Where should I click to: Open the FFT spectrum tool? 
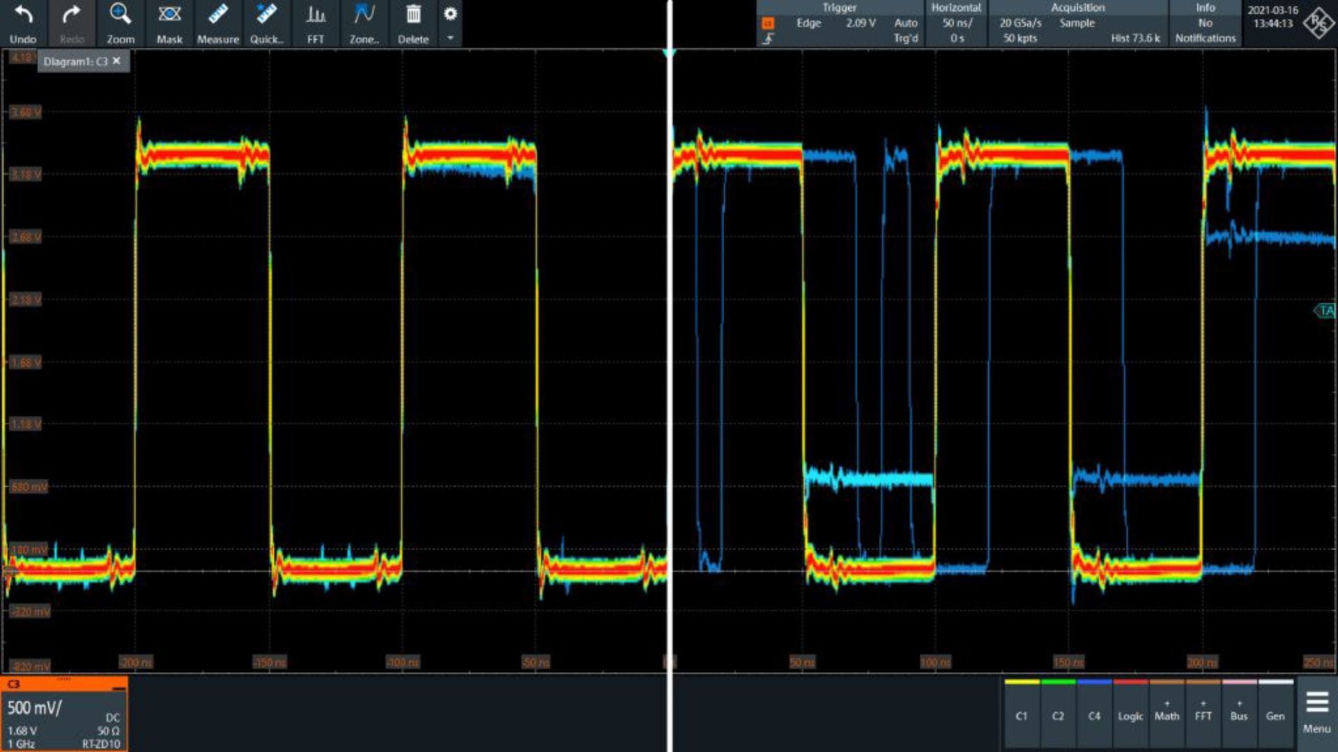[316, 15]
